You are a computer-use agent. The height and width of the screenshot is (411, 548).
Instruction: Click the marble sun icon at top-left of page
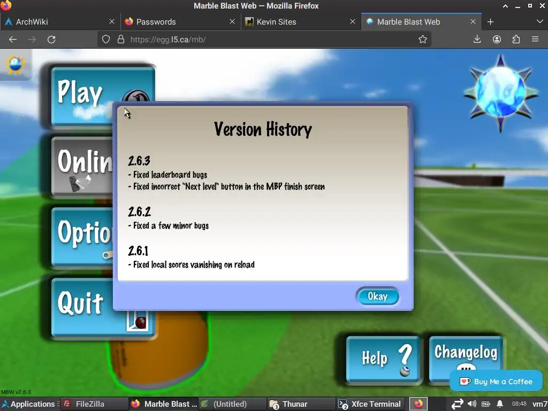[16, 65]
